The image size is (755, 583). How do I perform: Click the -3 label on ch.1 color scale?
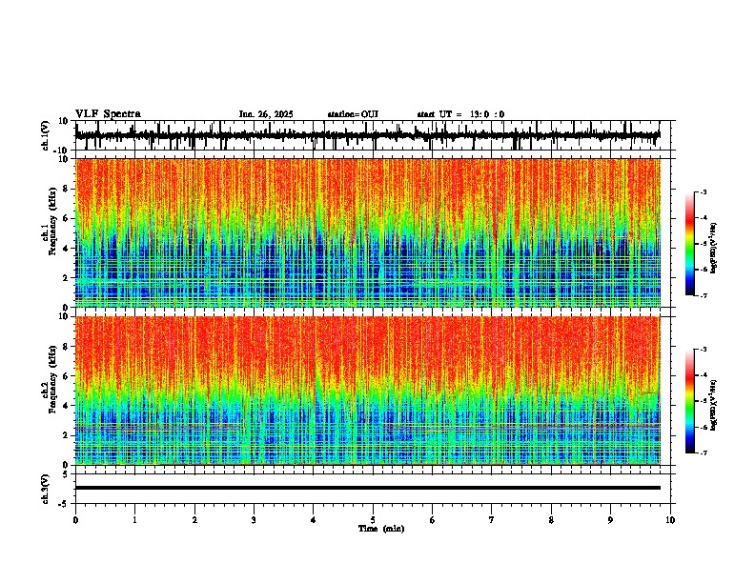pyautogui.click(x=704, y=192)
